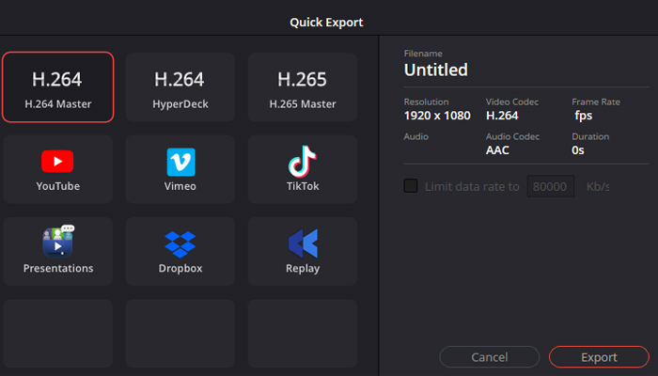Select the YouTube export preset
This screenshot has height=376, width=658.
click(58, 169)
